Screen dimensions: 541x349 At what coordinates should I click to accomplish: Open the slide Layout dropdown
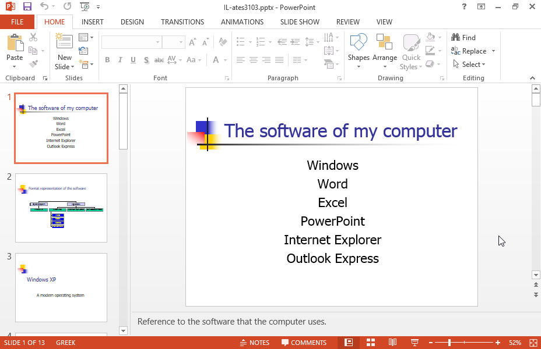[86, 37]
